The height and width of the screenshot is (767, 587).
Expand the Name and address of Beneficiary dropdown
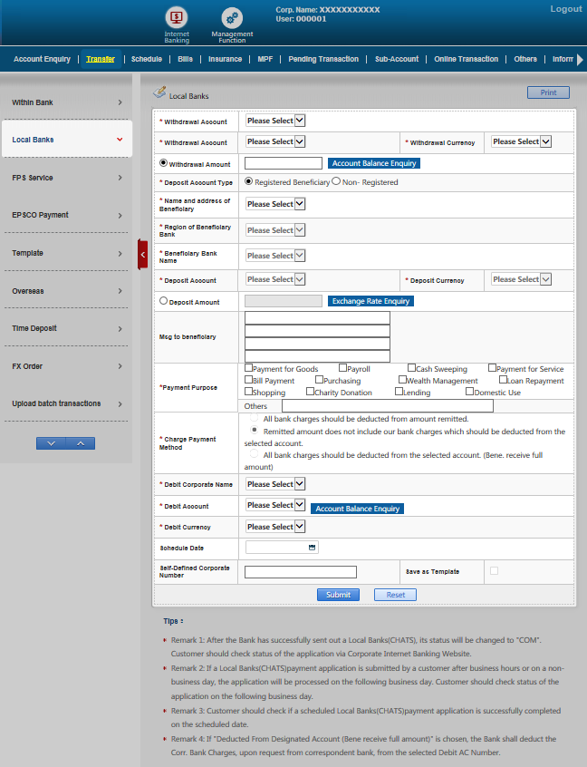pyautogui.click(x=275, y=204)
